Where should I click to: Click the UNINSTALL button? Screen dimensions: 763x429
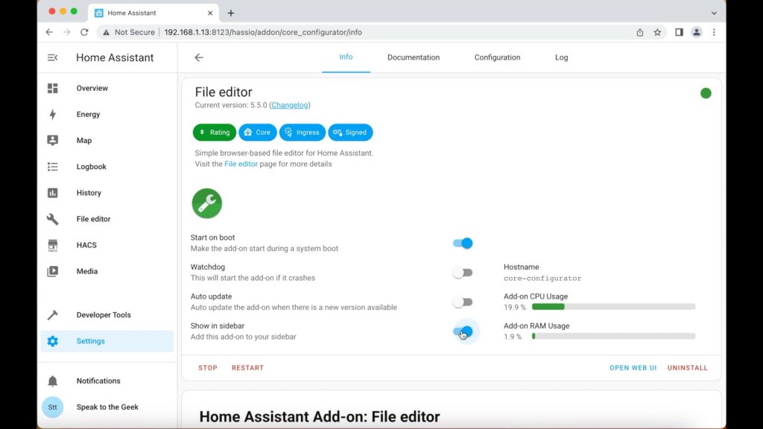[x=687, y=368]
